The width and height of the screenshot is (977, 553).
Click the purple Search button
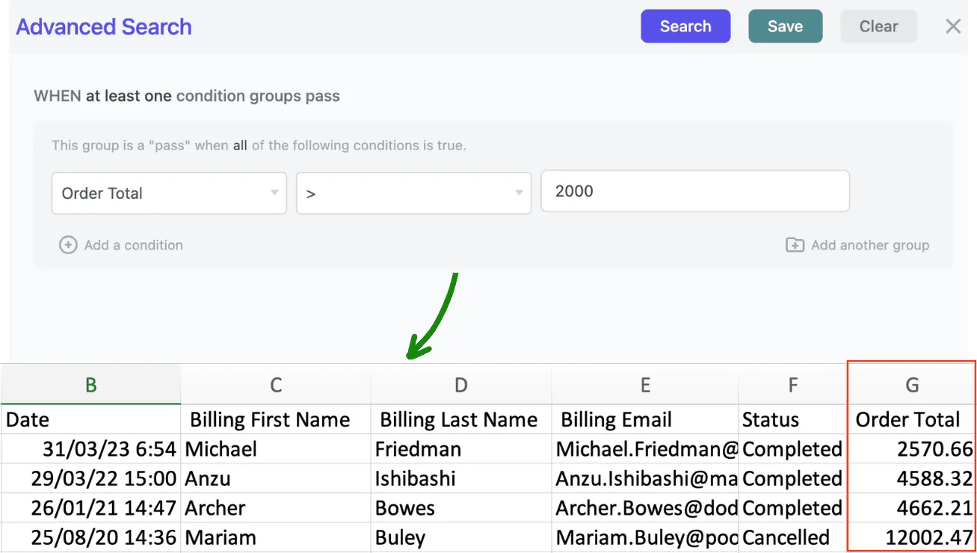point(685,26)
